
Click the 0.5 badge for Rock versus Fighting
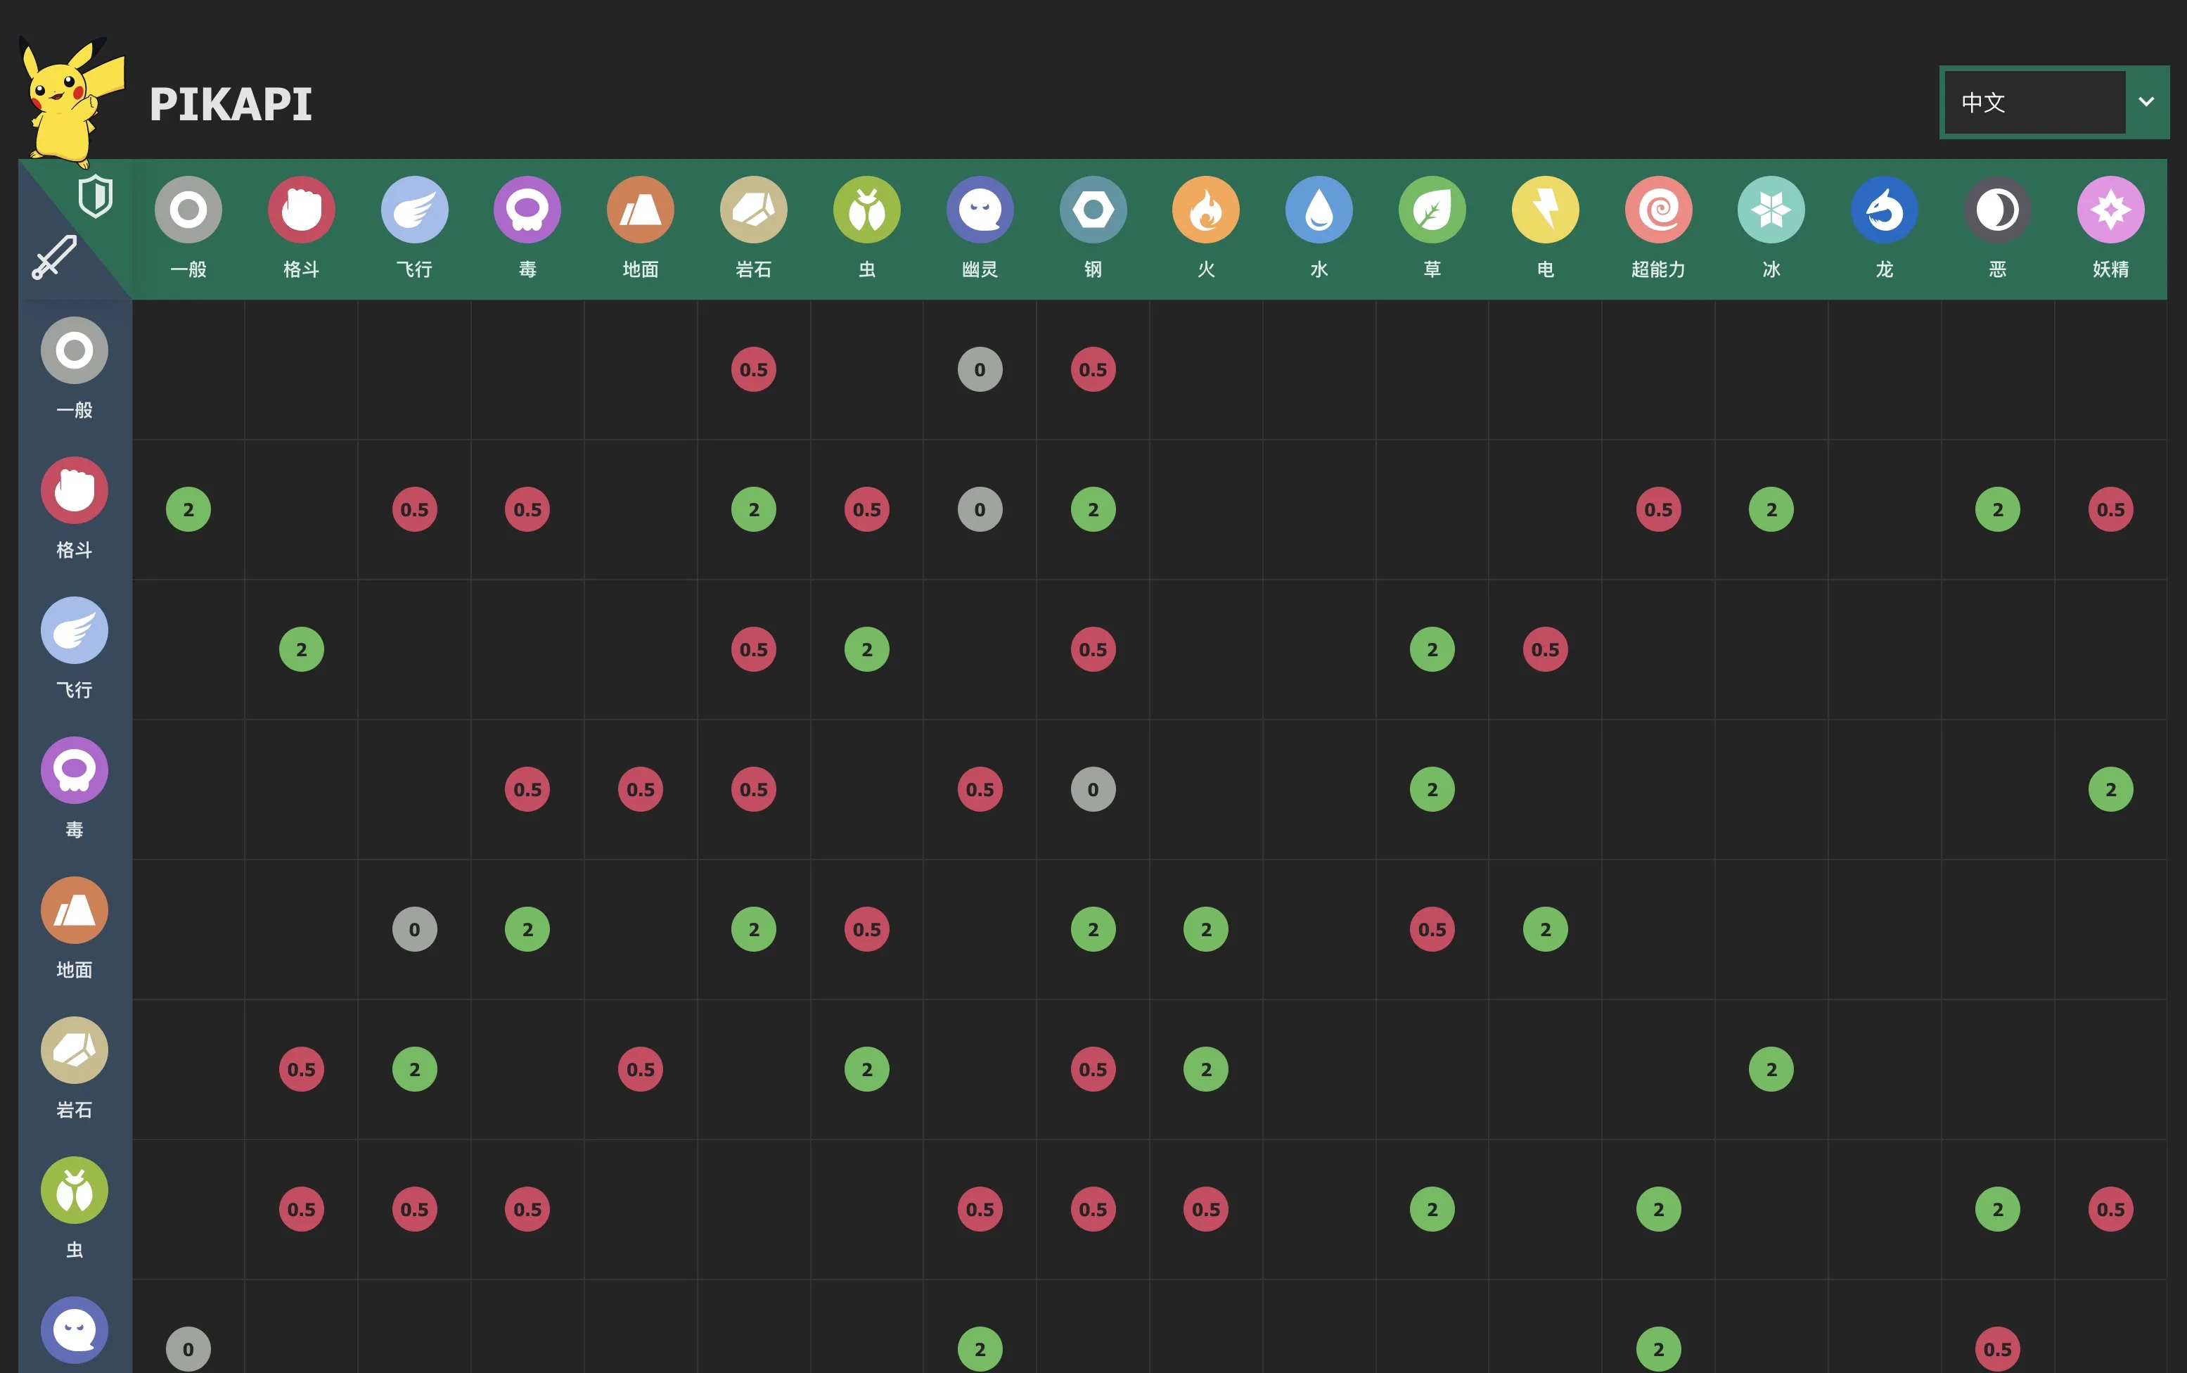click(x=302, y=1069)
